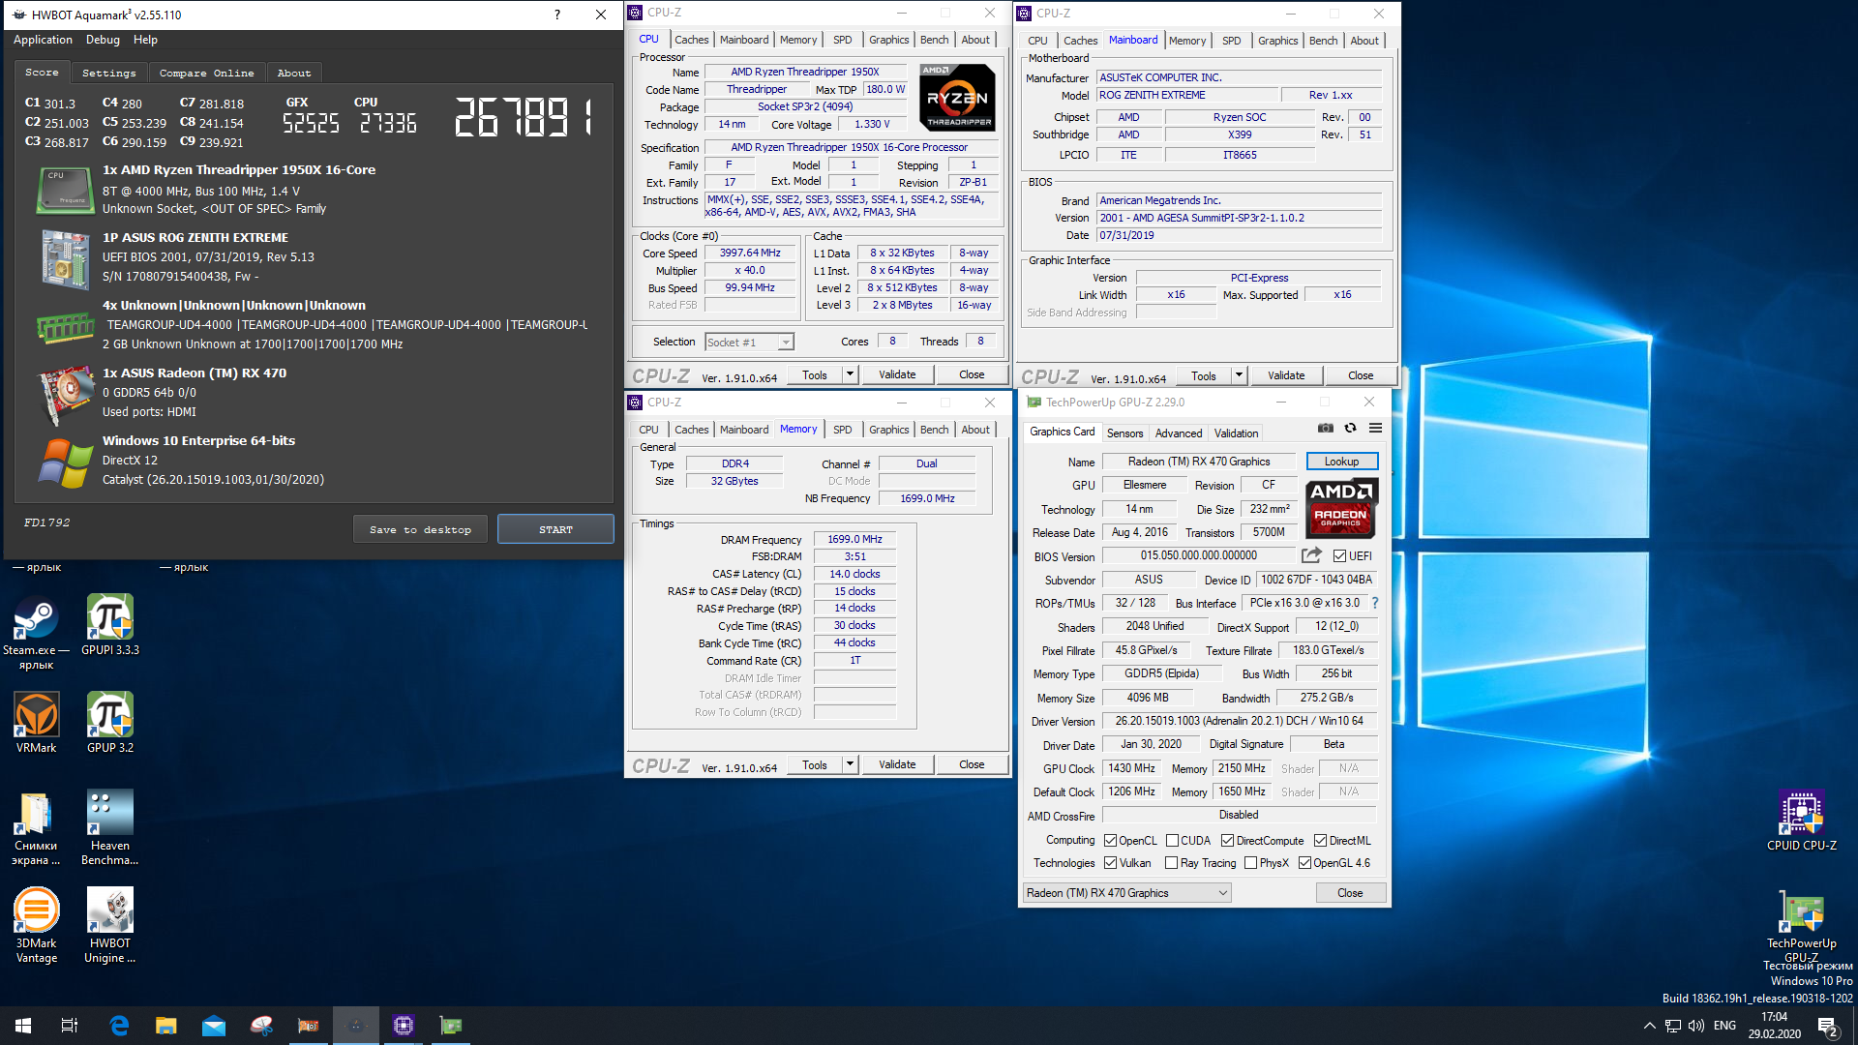Screen dimensions: 1858x1045
Task: Open GPUPI 3.3.3 desktop icon
Action: pyautogui.click(x=110, y=625)
